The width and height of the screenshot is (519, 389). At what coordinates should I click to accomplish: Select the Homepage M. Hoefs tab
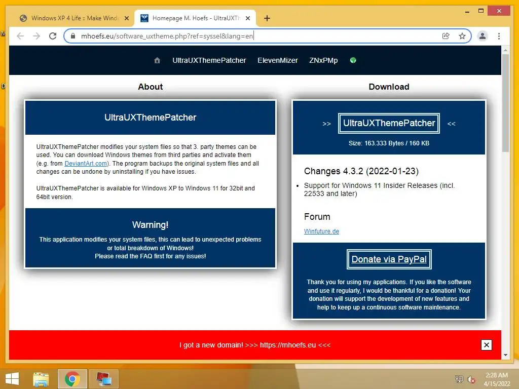coord(195,18)
